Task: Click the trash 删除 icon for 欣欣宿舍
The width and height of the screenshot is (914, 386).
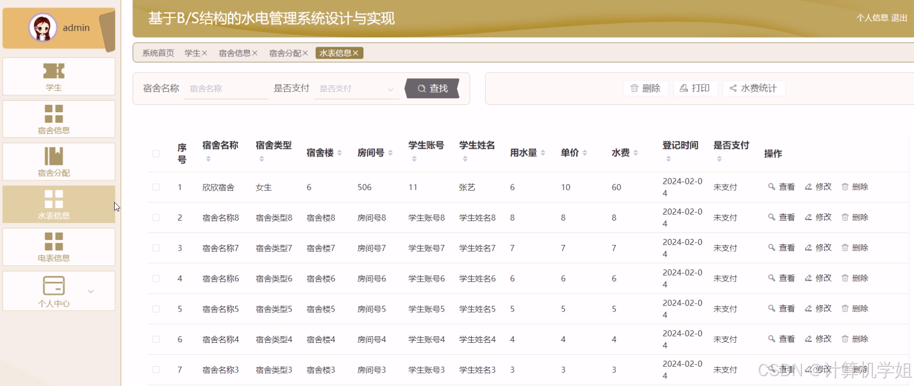Action: [845, 187]
